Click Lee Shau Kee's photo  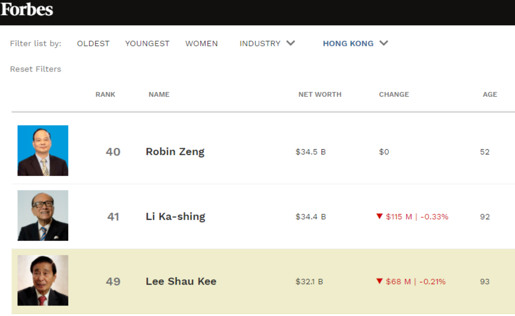43,280
